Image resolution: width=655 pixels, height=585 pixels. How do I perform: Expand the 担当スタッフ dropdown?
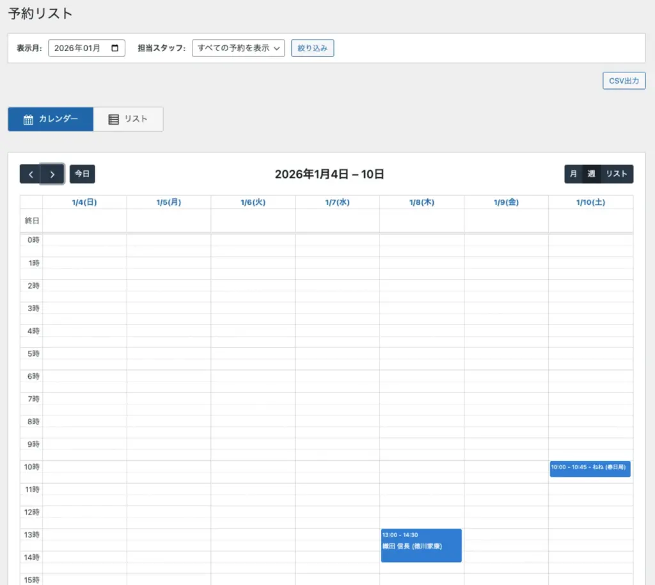[238, 49]
